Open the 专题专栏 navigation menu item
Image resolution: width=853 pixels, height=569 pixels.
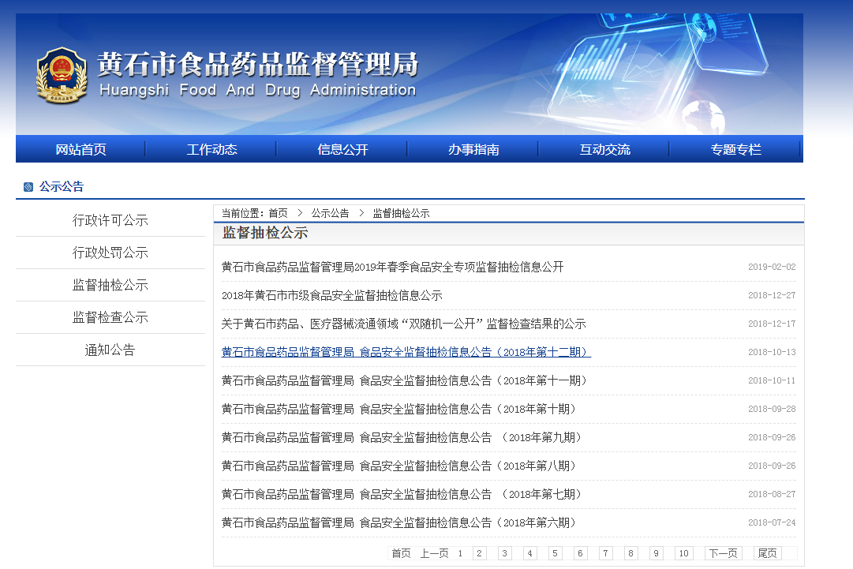pos(735,149)
